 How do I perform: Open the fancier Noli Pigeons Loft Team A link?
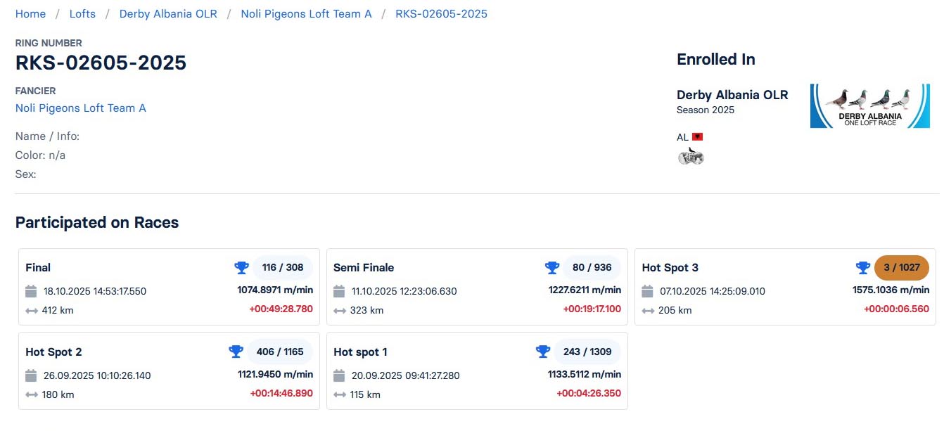coord(81,108)
